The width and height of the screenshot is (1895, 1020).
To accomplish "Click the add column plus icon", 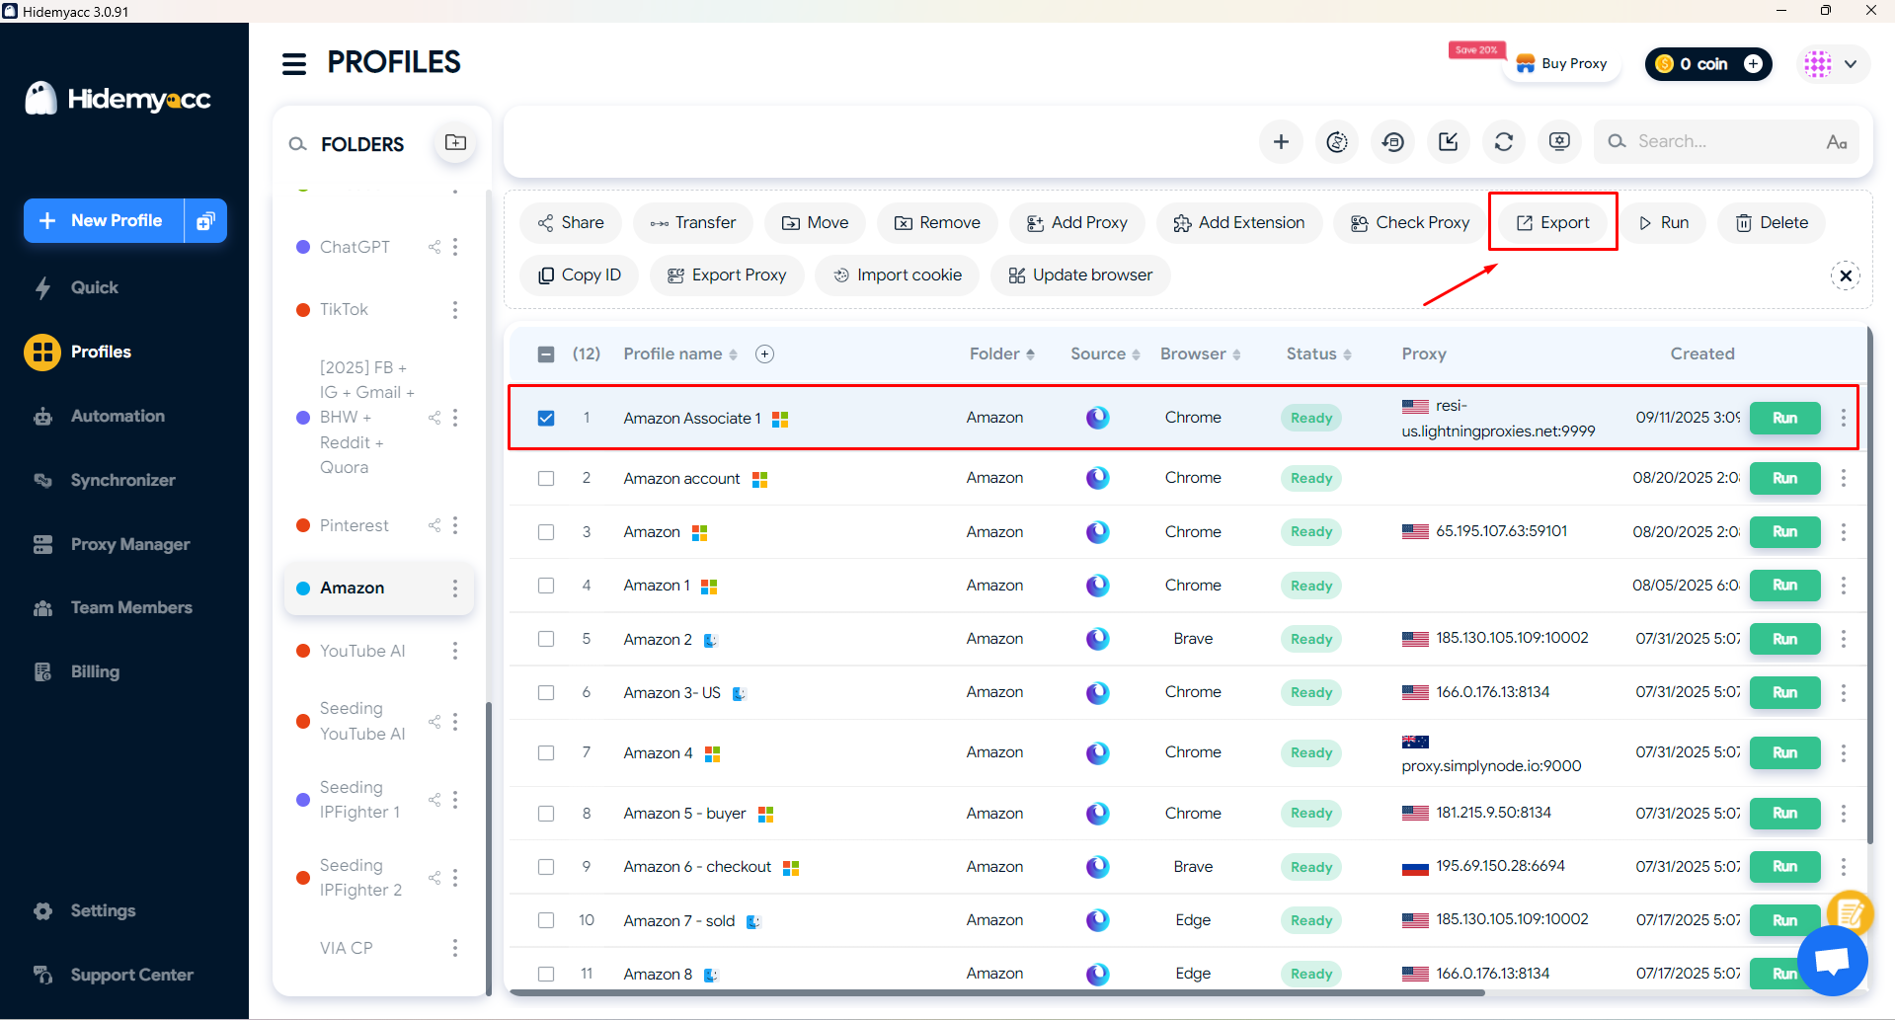I will click(764, 354).
